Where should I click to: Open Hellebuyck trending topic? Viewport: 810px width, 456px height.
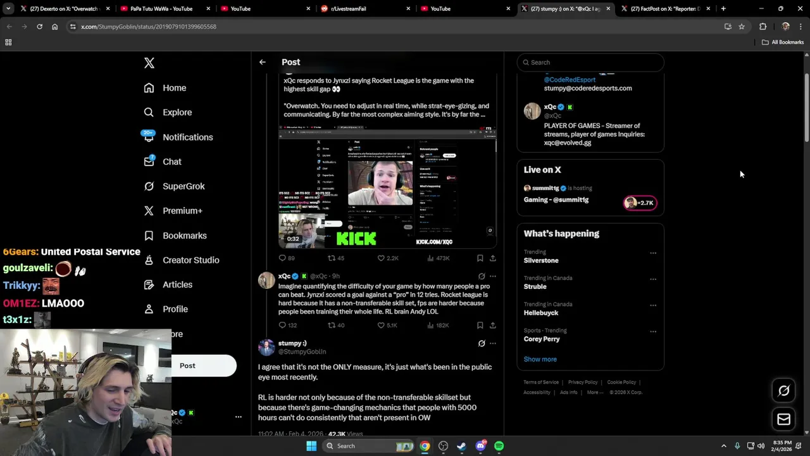pyautogui.click(x=541, y=313)
